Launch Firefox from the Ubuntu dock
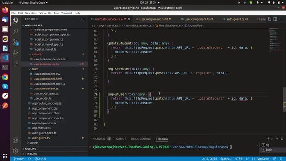 point(5,10)
